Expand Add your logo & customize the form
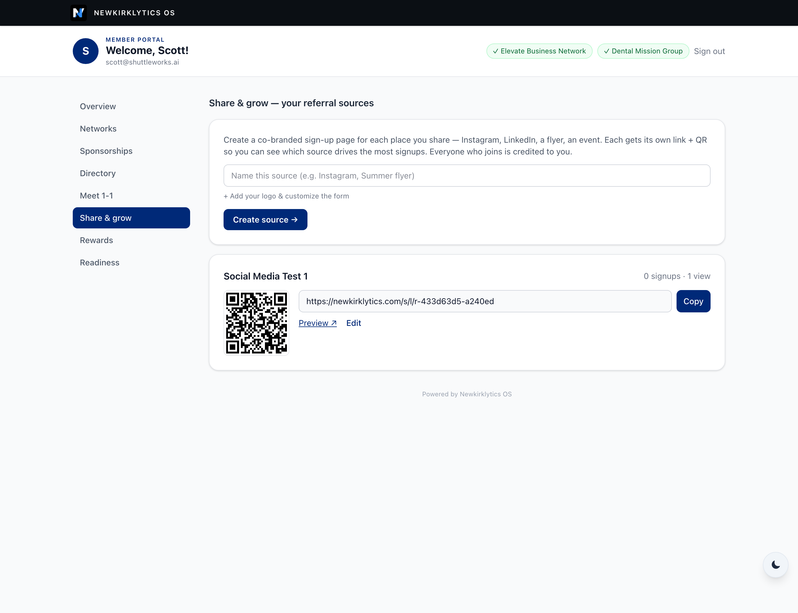Viewport: 798px width, 613px height. [x=286, y=196]
